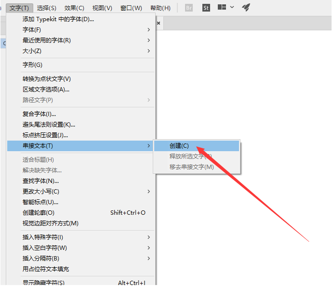Open the 视图(V) menu
This screenshot has height=286, width=332.
click(102, 8)
